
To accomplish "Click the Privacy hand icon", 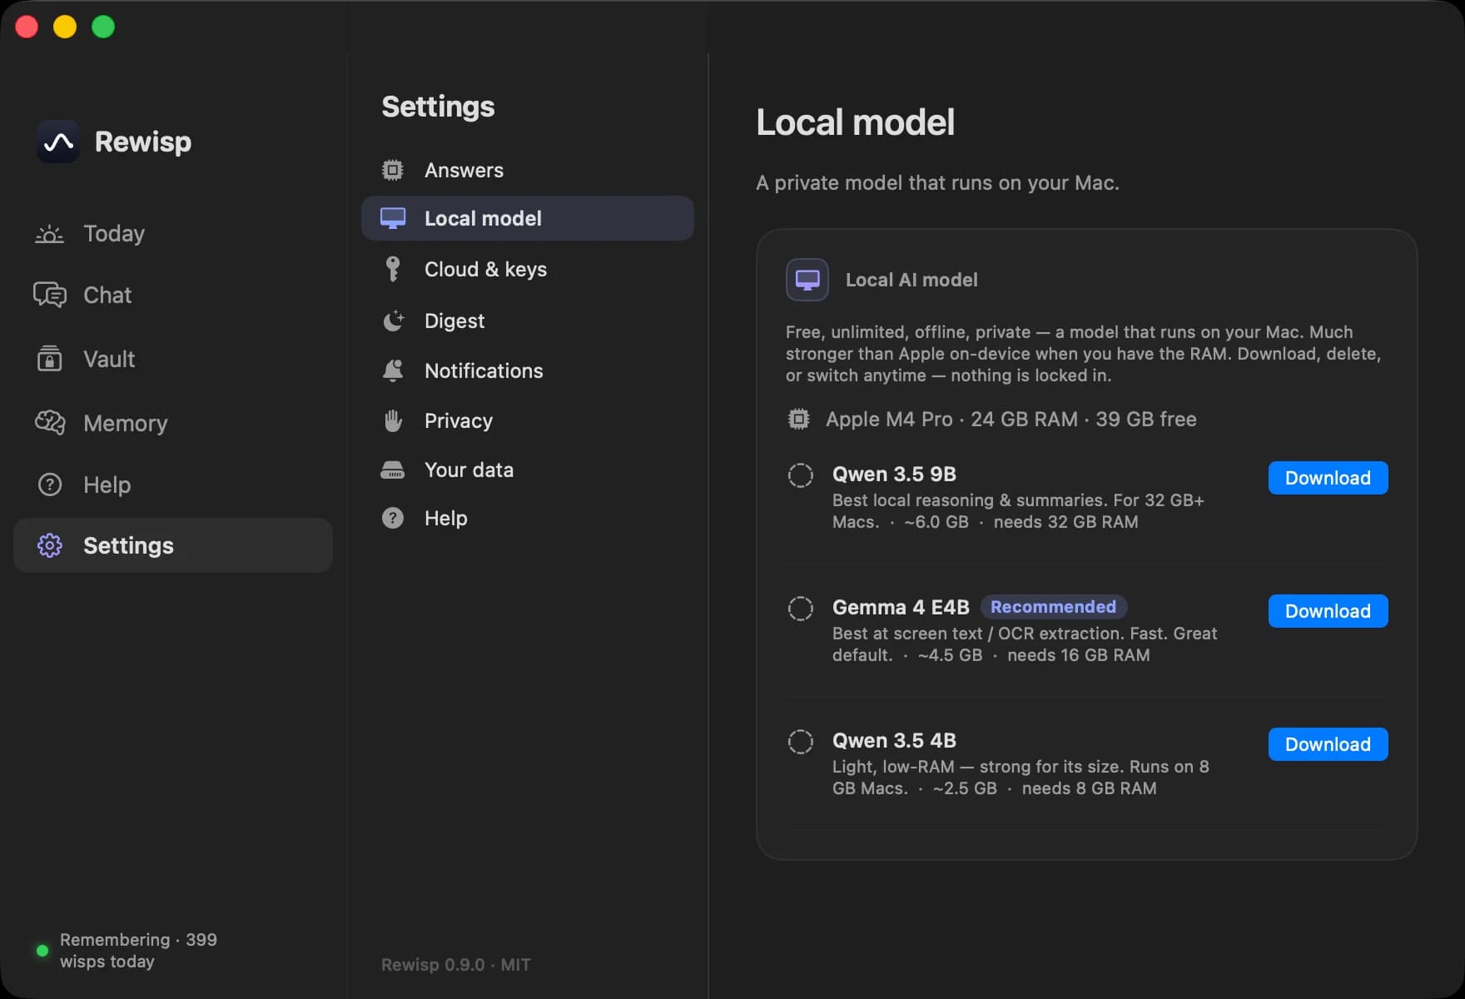I will [393, 420].
